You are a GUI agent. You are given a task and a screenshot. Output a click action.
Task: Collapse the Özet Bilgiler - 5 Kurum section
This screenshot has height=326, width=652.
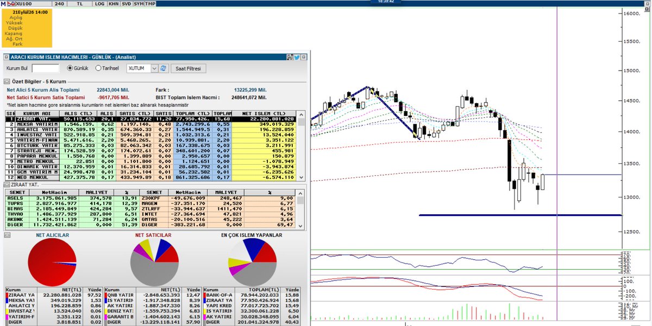click(x=7, y=81)
